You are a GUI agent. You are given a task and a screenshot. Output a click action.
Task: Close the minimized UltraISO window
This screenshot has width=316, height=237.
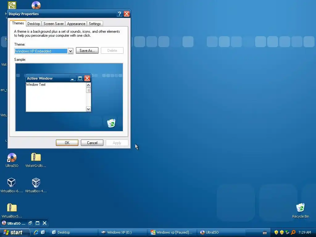click(x=44, y=223)
